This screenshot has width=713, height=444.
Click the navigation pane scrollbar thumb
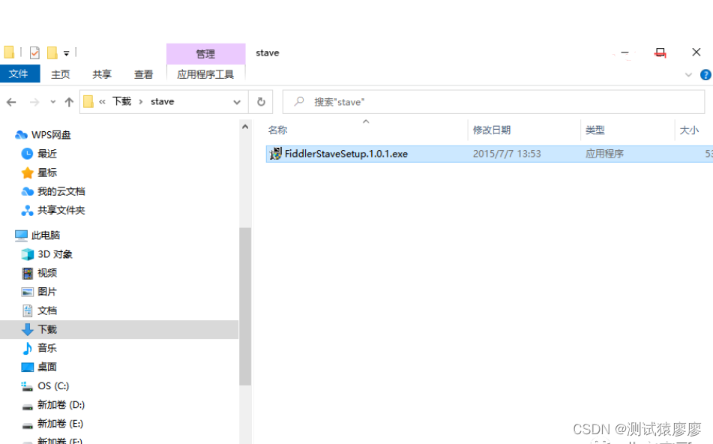click(245, 306)
